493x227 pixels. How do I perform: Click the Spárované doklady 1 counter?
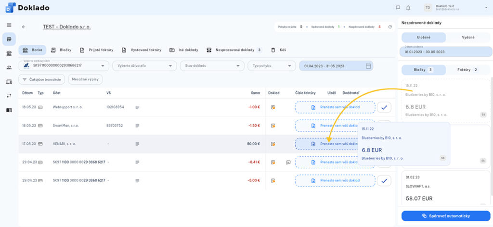[325, 27]
